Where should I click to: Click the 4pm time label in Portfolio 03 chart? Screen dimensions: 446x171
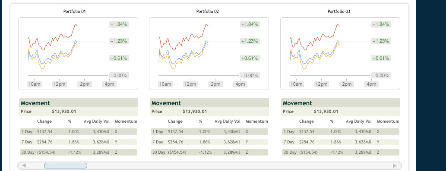[x=371, y=84]
